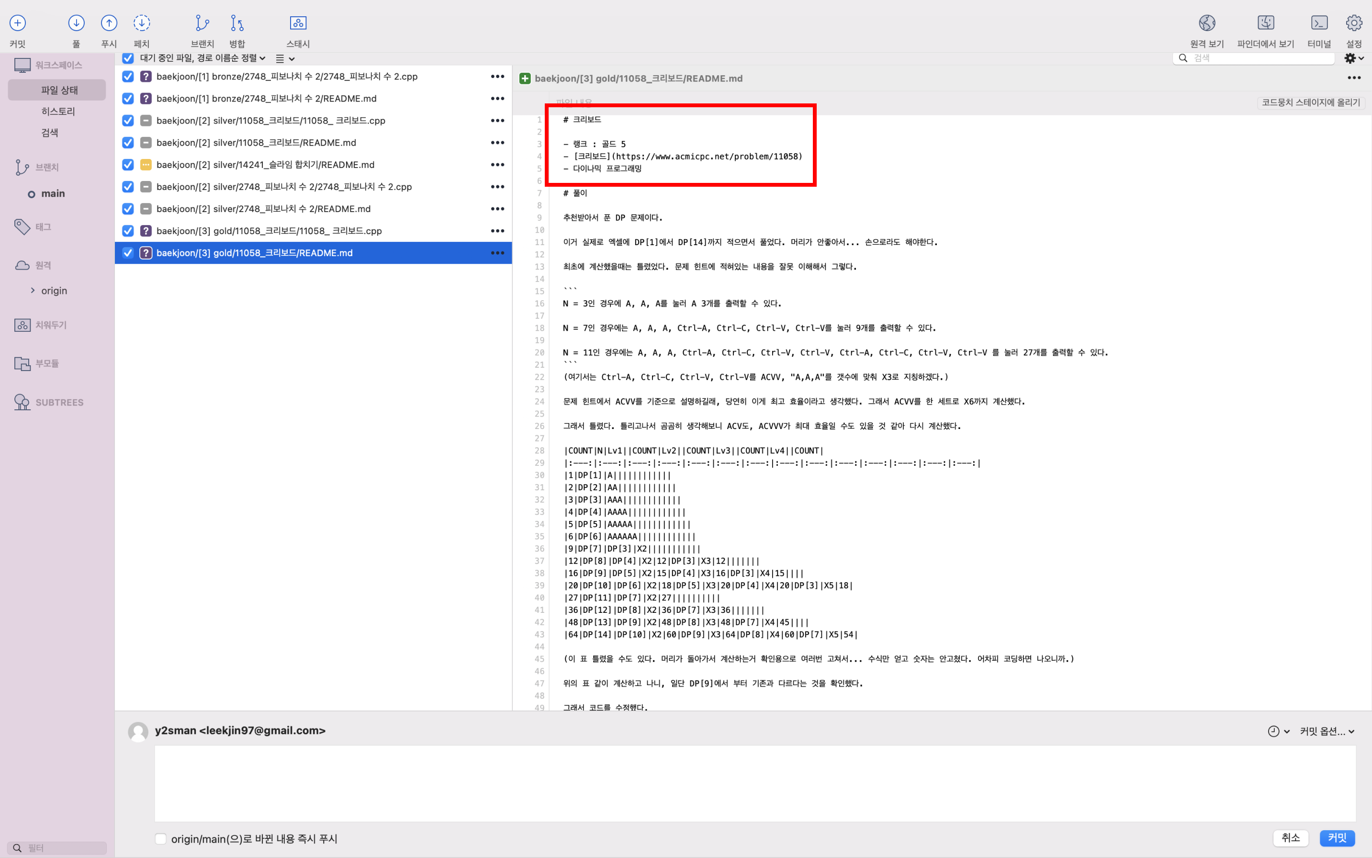Select Search (검색) in sidebar
Viewport: 1372px width, 858px height.
pos(50,133)
